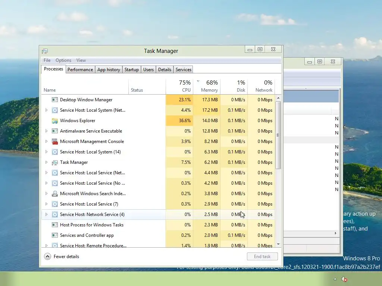Select the 36.6% CPU value for Windows Explorer
382x286 pixels.
click(x=179, y=121)
